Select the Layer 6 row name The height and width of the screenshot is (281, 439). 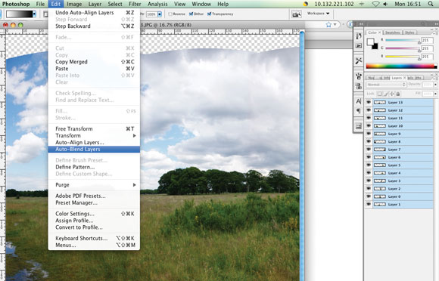tap(394, 157)
